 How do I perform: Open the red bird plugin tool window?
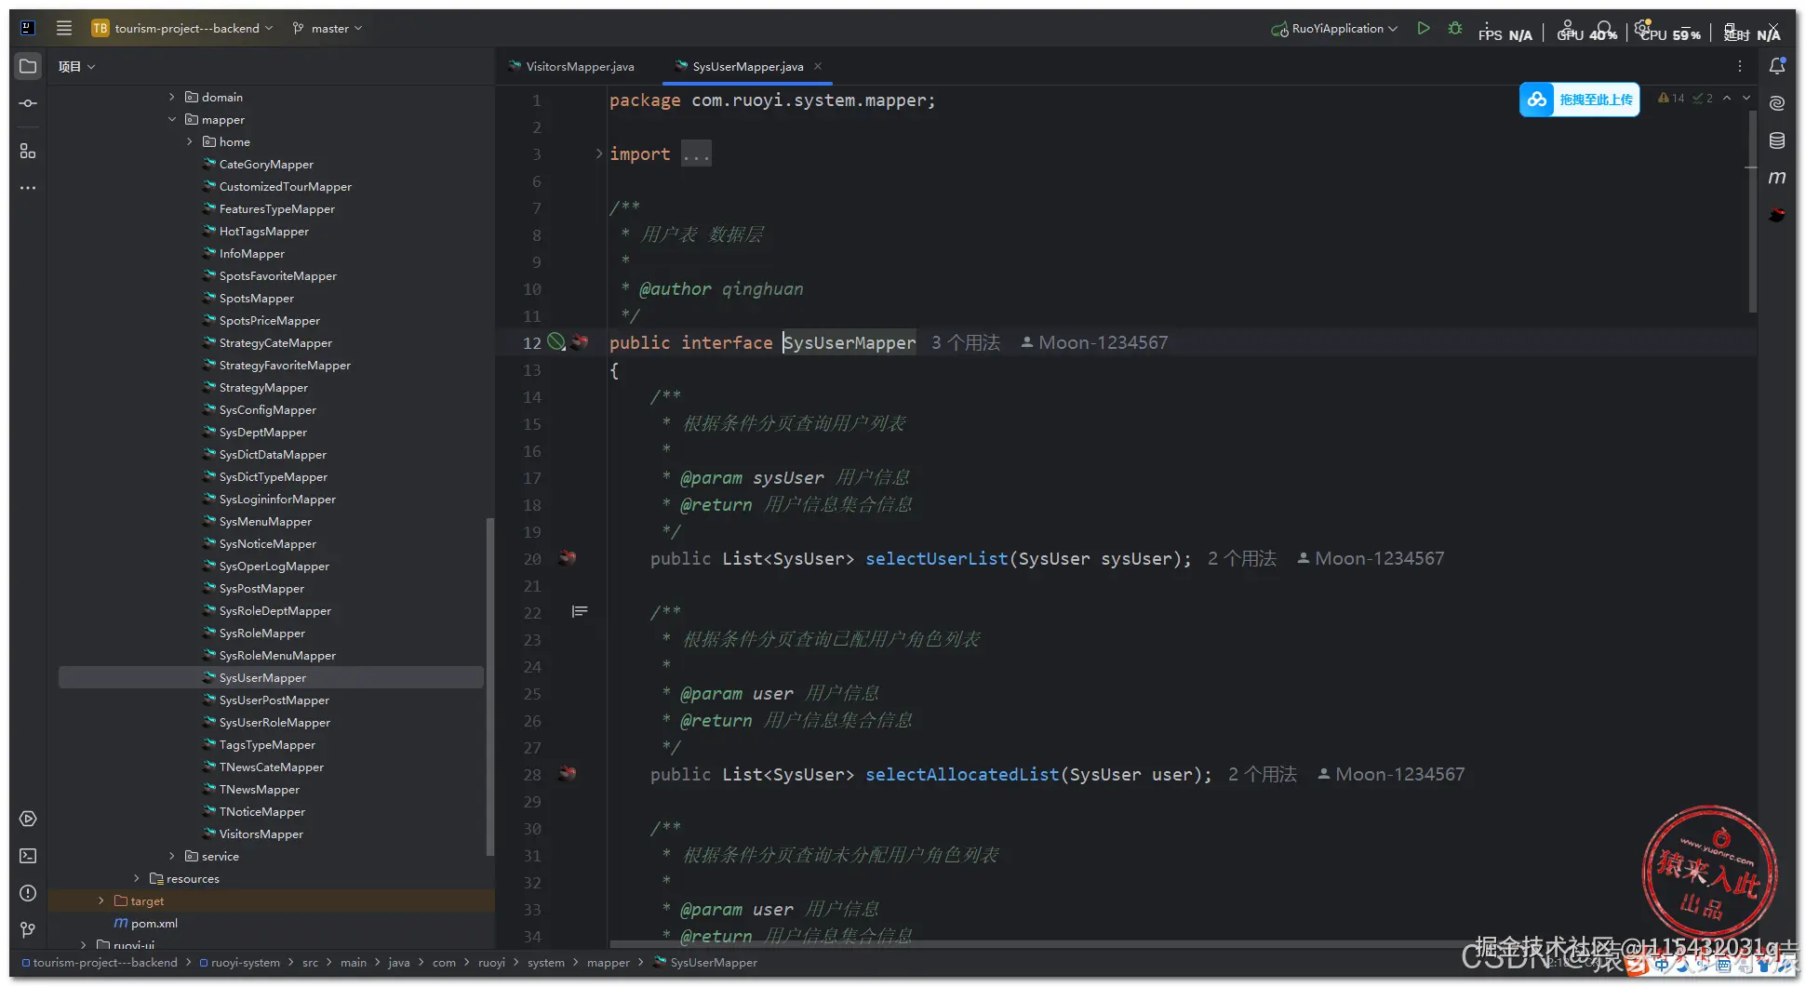pyautogui.click(x=1777, y=215)
